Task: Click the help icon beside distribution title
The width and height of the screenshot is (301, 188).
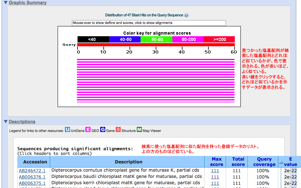Action: point(186,15)
